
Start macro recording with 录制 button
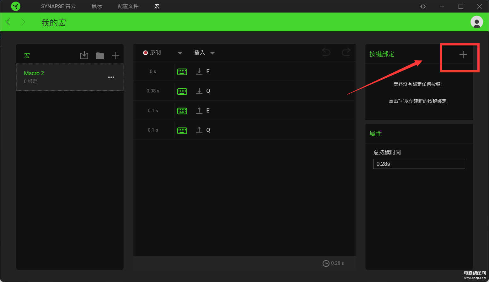point(152,53)
